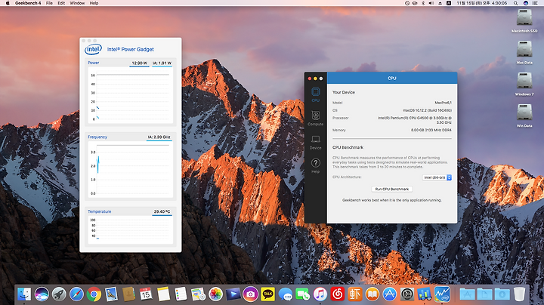
Task: Open Finder from the dock
Action: (x=24, y=294)
